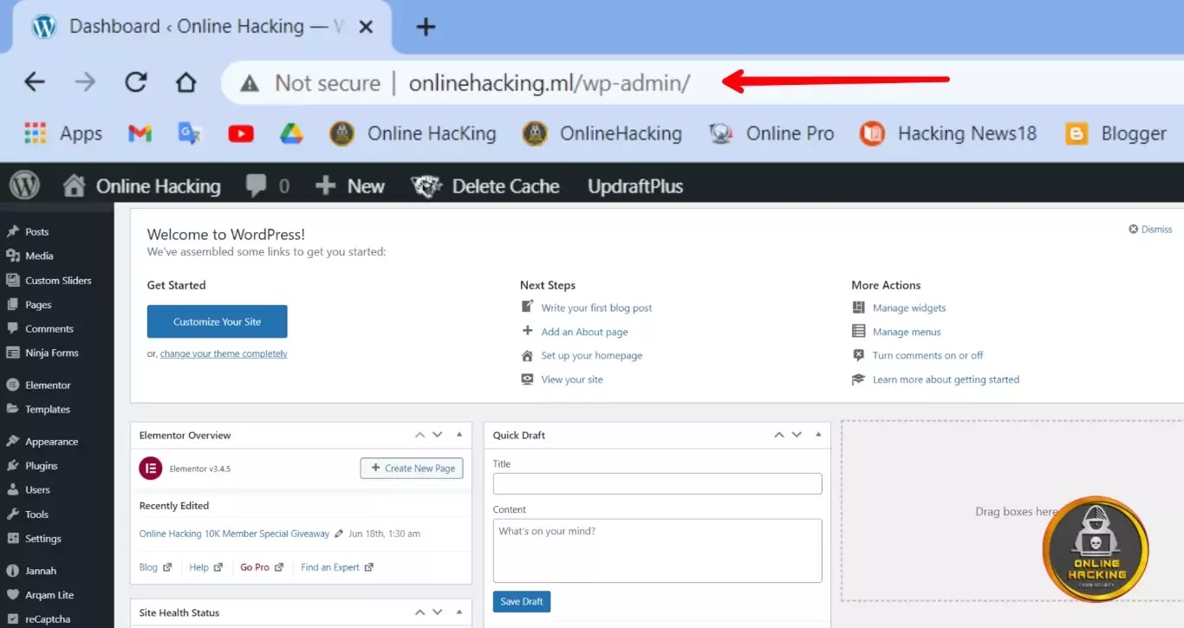Image resolution: width=1184 pixels, height=628 pixels.
Task: Click the browser back arrow
Action: (x=35, y=82)
